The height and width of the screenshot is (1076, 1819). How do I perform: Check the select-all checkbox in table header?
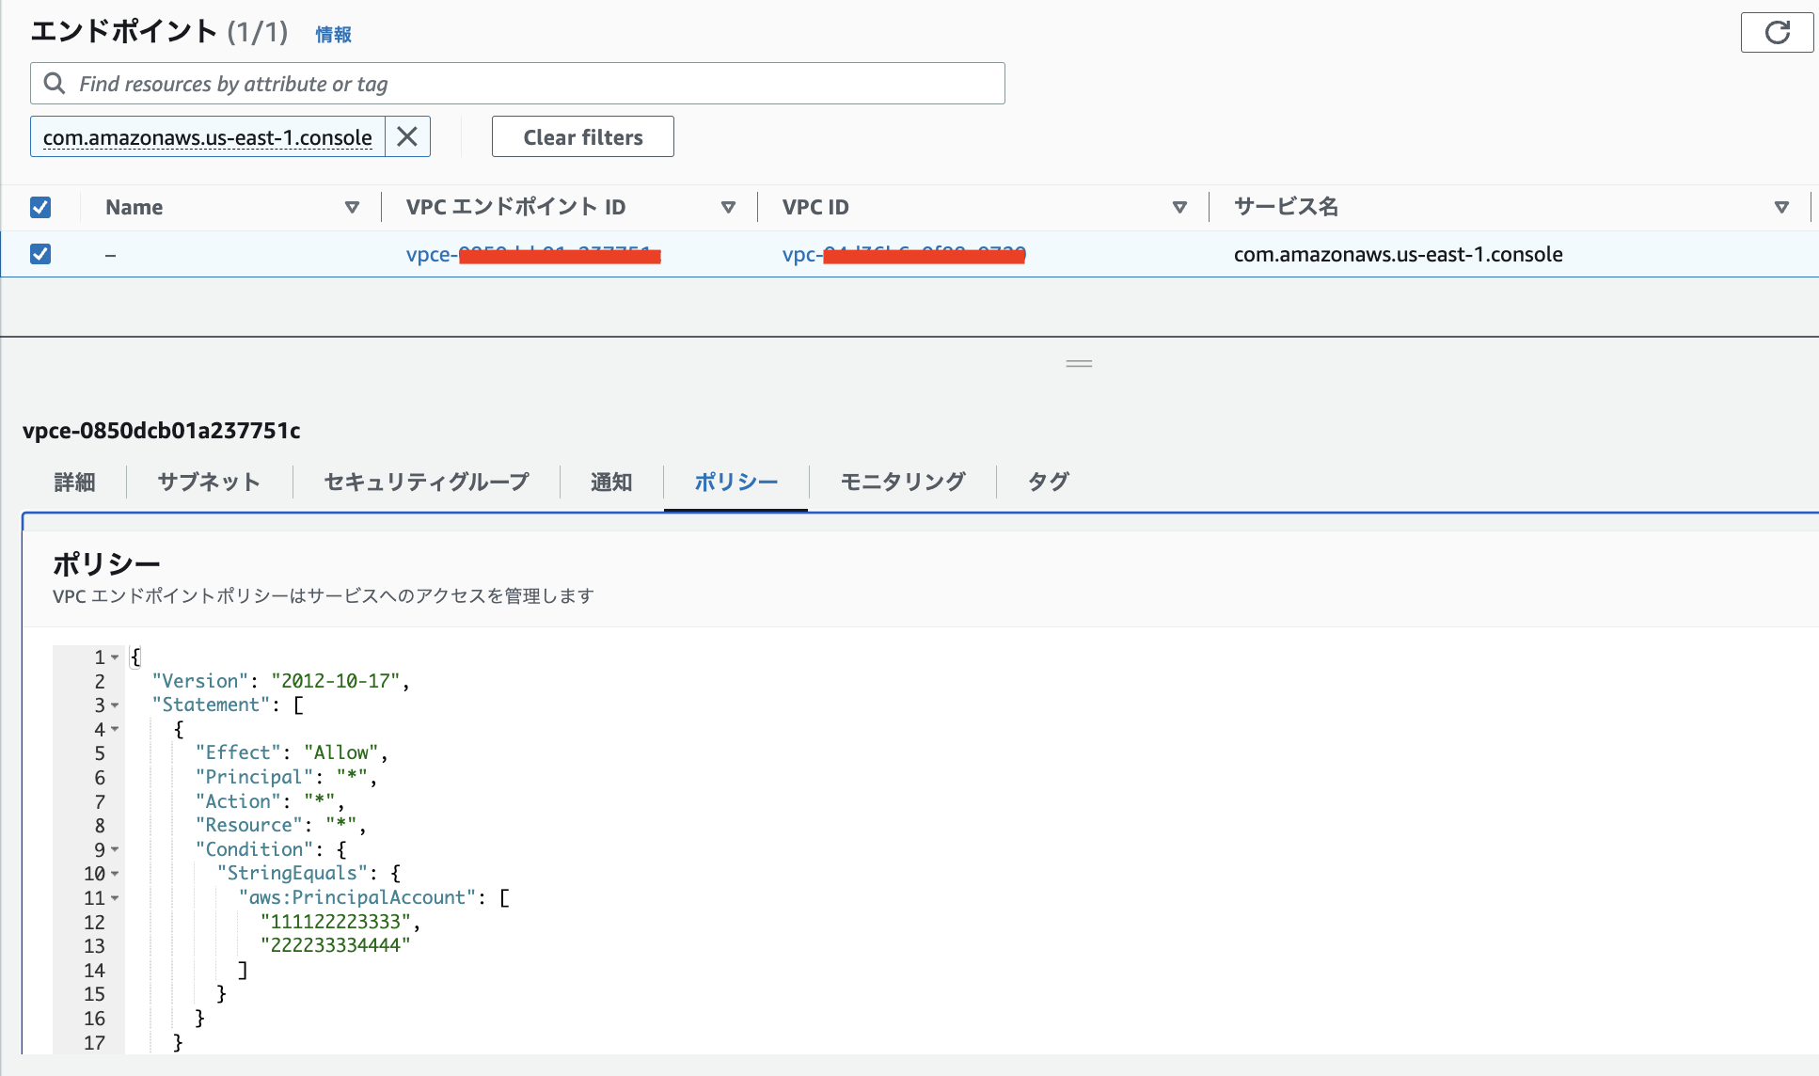[40, 206]
